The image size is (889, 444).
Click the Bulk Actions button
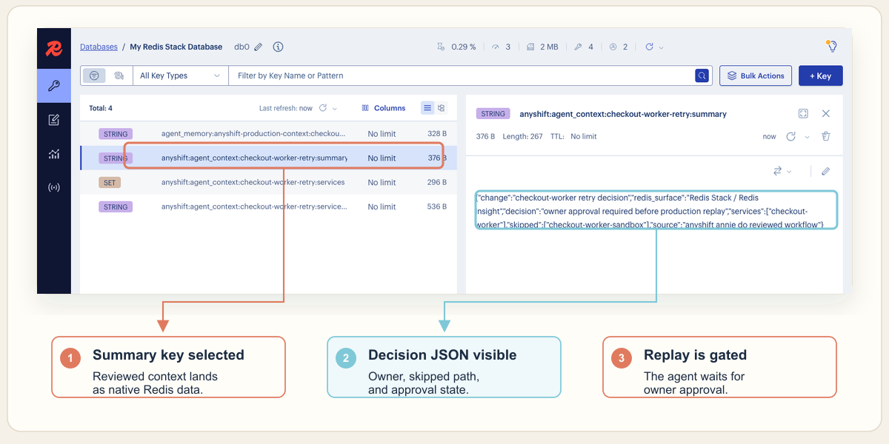[756, 75]
